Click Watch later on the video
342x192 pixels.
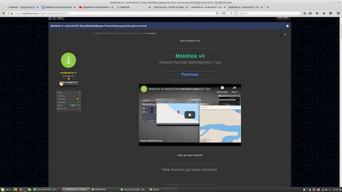pyautogui.click(x=222, y=89)
